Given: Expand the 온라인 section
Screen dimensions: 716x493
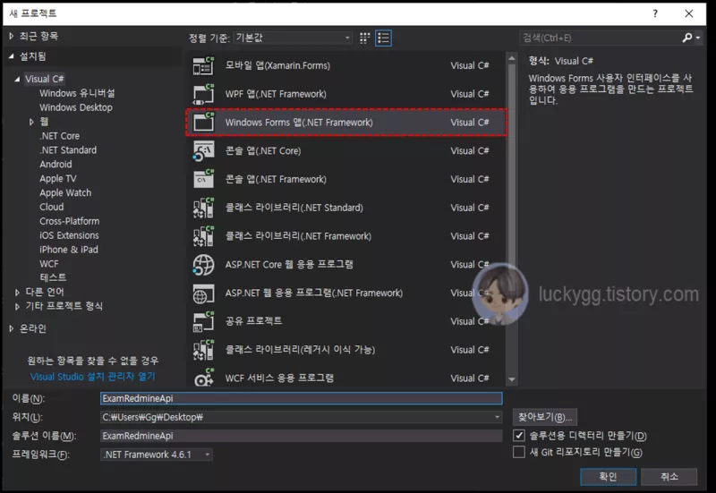Looking at the screenshot, I should [12, 328].
